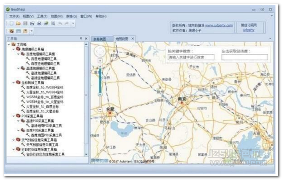Collapse the 百度POI采集工具集 node

tap(19, 130)
